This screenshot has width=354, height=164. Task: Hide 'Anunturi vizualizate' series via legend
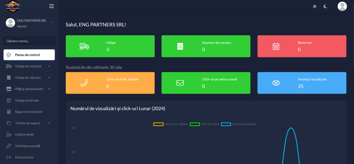(x=238, y=124)
